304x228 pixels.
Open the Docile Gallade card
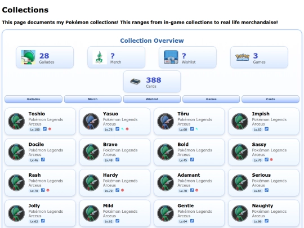[40, 152]
